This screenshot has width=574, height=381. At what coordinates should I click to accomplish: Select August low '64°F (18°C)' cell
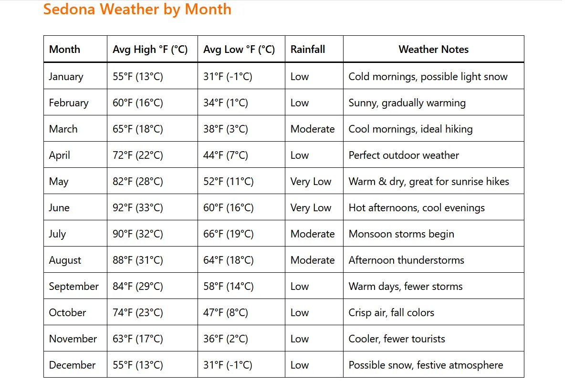click(x=228, y=260)
